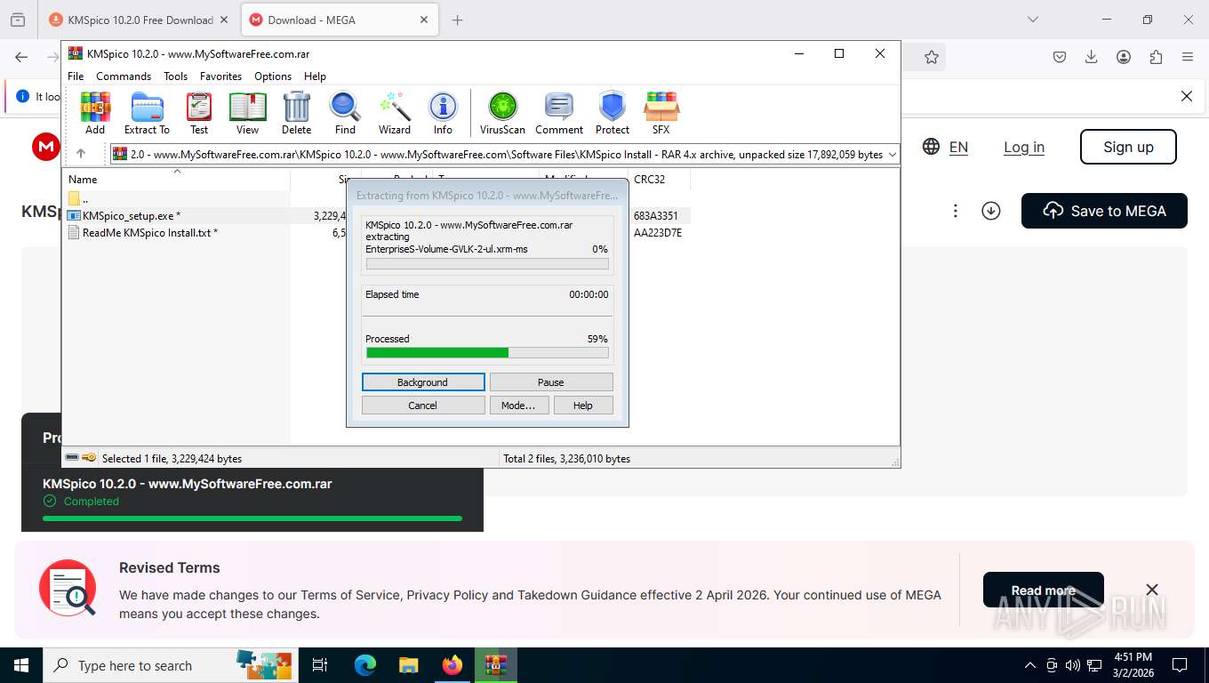Select KMSpico_setup.exe file row
The width and height of the screenshot is (1209, 683).
pos(376,215)
